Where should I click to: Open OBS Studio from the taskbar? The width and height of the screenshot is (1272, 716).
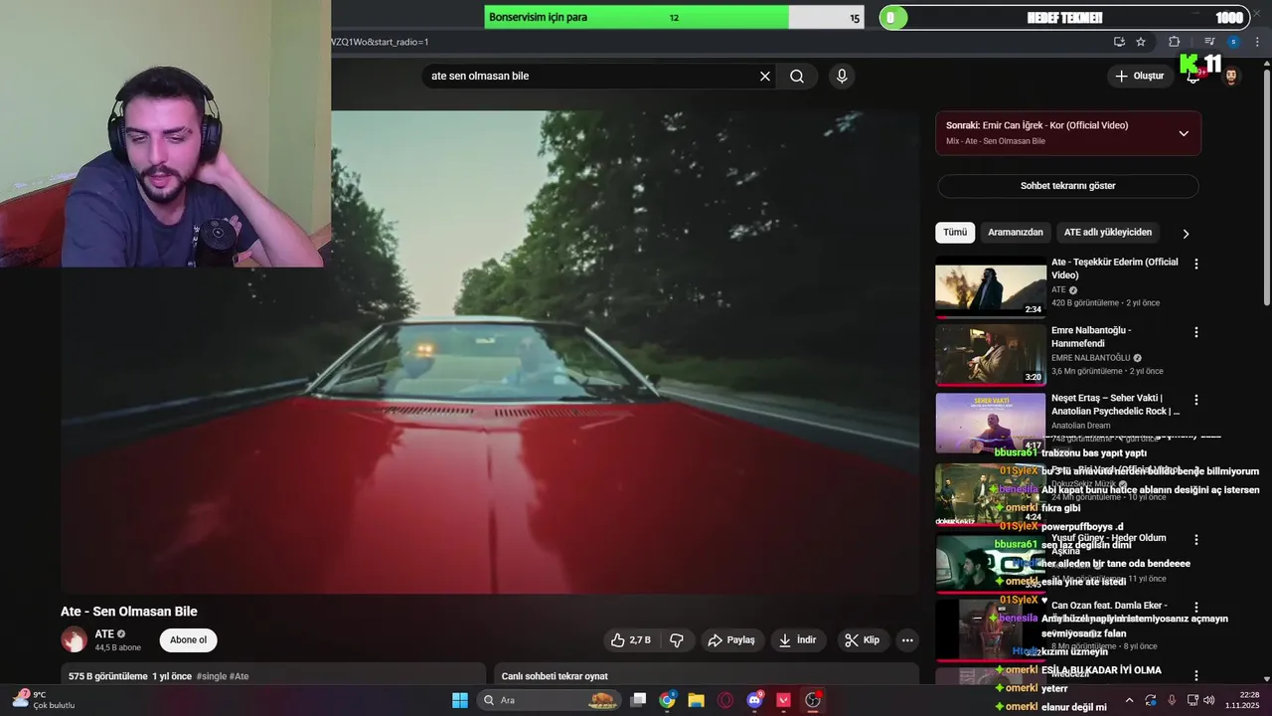813,700
